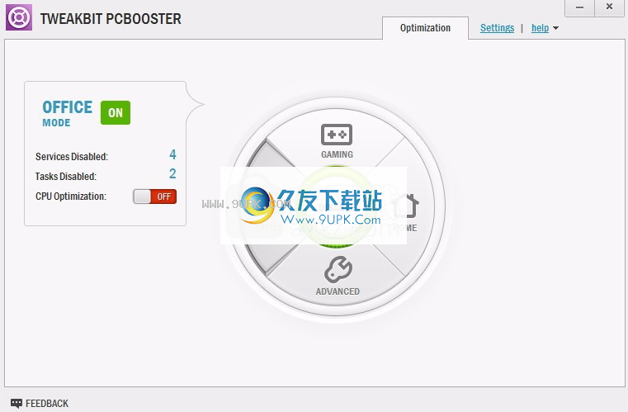Open the help link
628x412 pixels.
(x=540, y=28)
